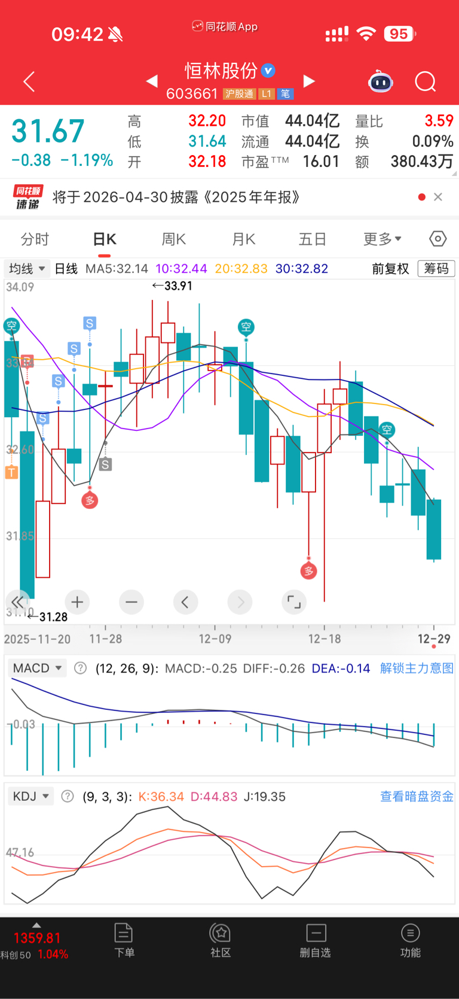Tap date label 12-29 on axis

[434, 639]
